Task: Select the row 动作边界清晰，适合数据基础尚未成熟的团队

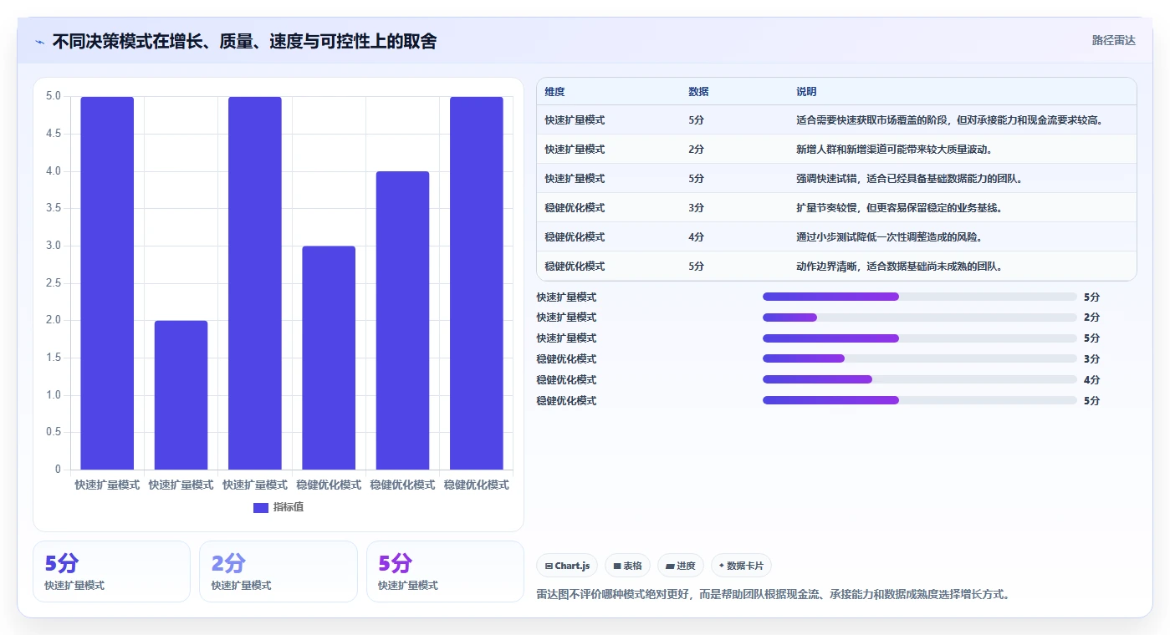Action: point(836,267)
